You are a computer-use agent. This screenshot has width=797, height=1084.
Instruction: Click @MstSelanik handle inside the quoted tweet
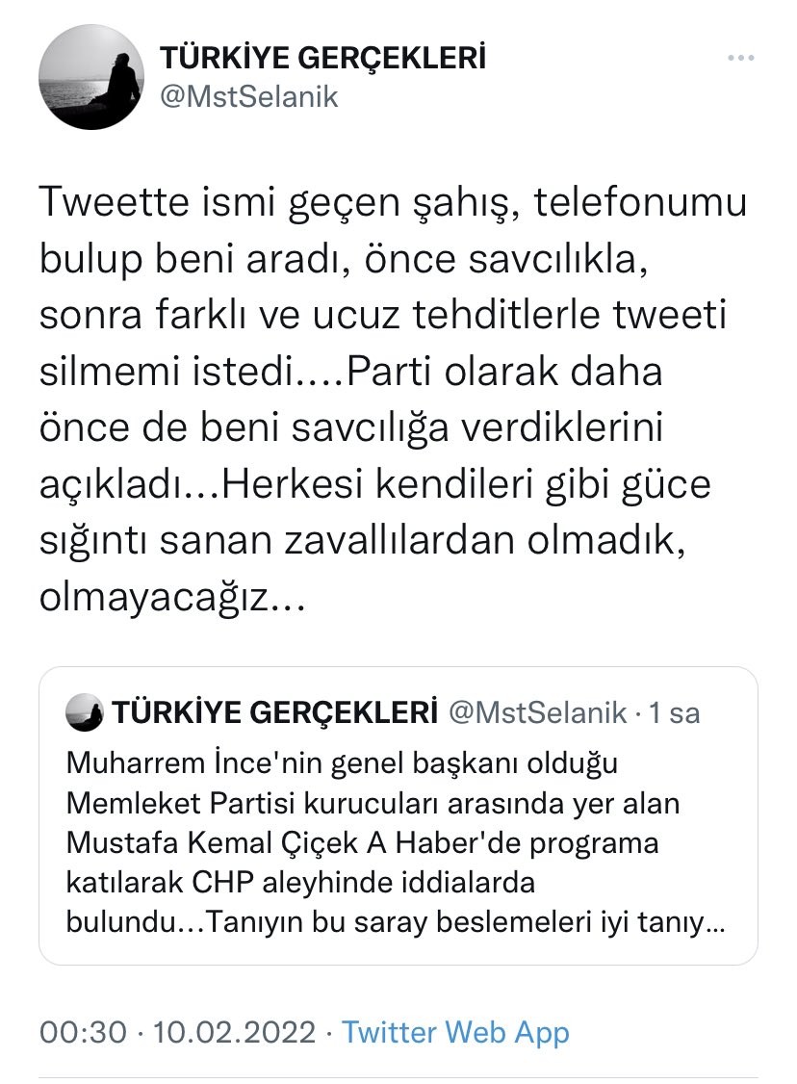pyautogui.click(x=539, y=713)
